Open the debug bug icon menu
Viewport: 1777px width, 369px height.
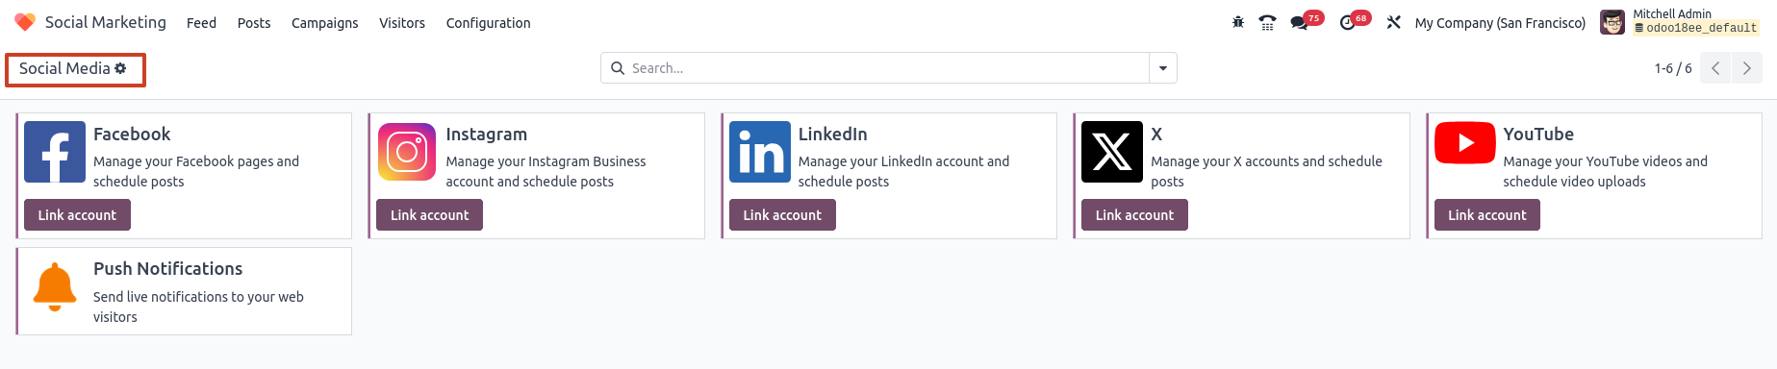[x=1238, y=22]
